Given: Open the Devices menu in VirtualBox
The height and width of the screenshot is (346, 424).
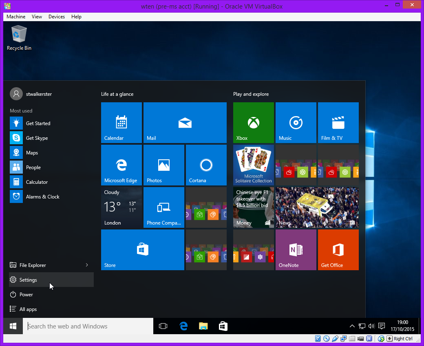Looking at the screenshot, I should click(x=56, y=17).
